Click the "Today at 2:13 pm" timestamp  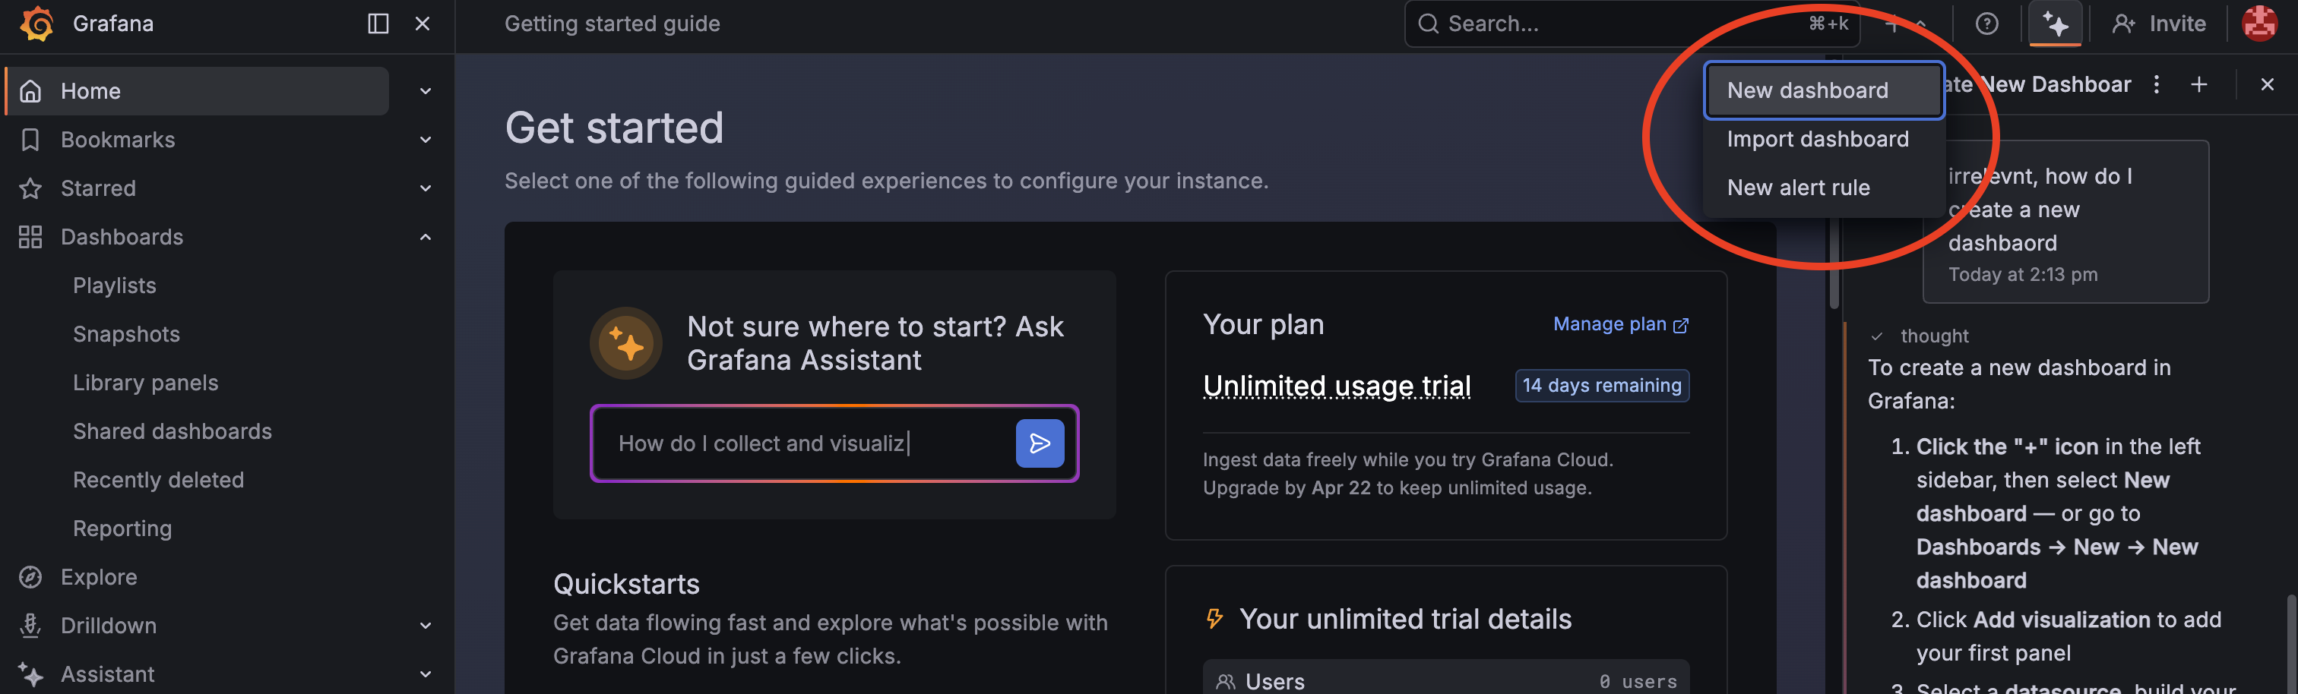pyautogui.click(x=2022, y=274)
